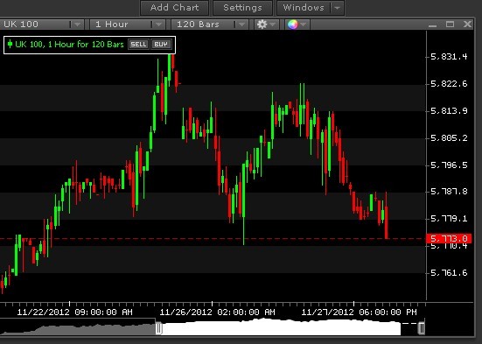482x344 pixels.
Task: Click the right range slider handle
Action: coord(422,328)
